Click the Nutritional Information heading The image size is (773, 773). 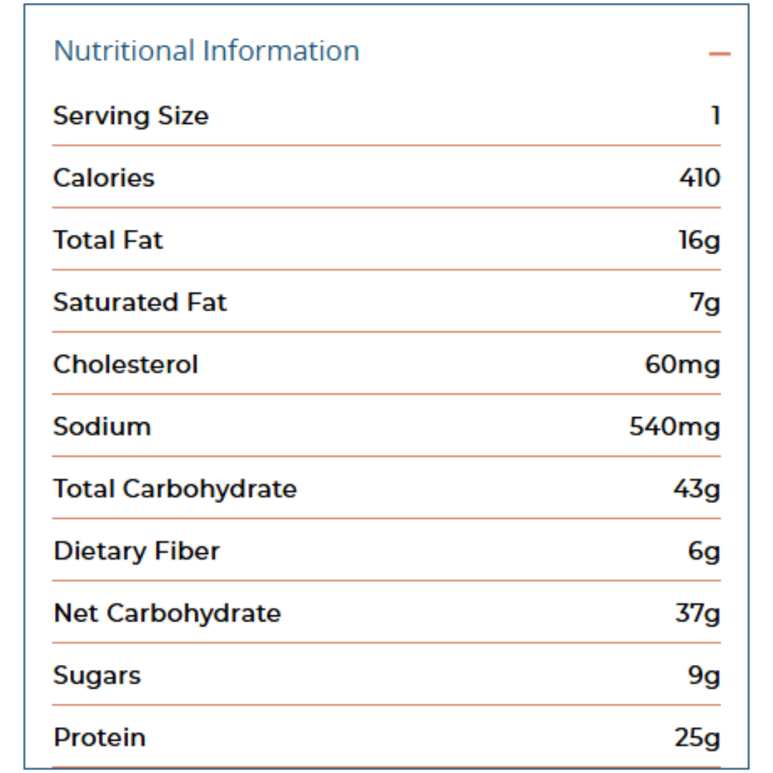pyautogui.click(x=206, y=51)
